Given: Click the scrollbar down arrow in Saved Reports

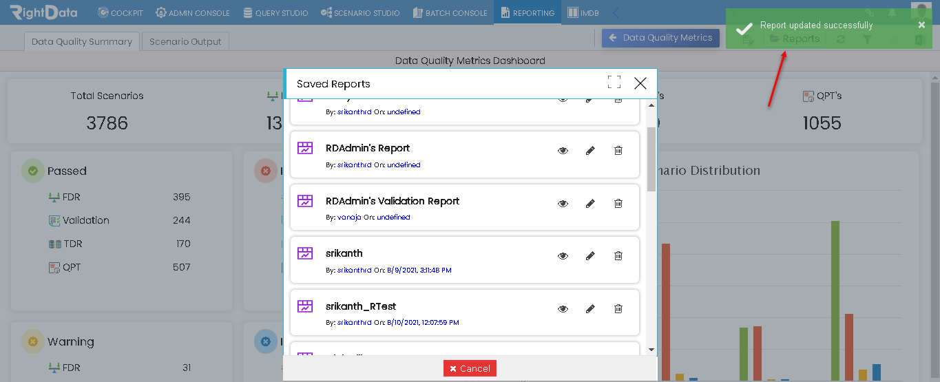Looking at the screenshot, I should coord(651,350).
